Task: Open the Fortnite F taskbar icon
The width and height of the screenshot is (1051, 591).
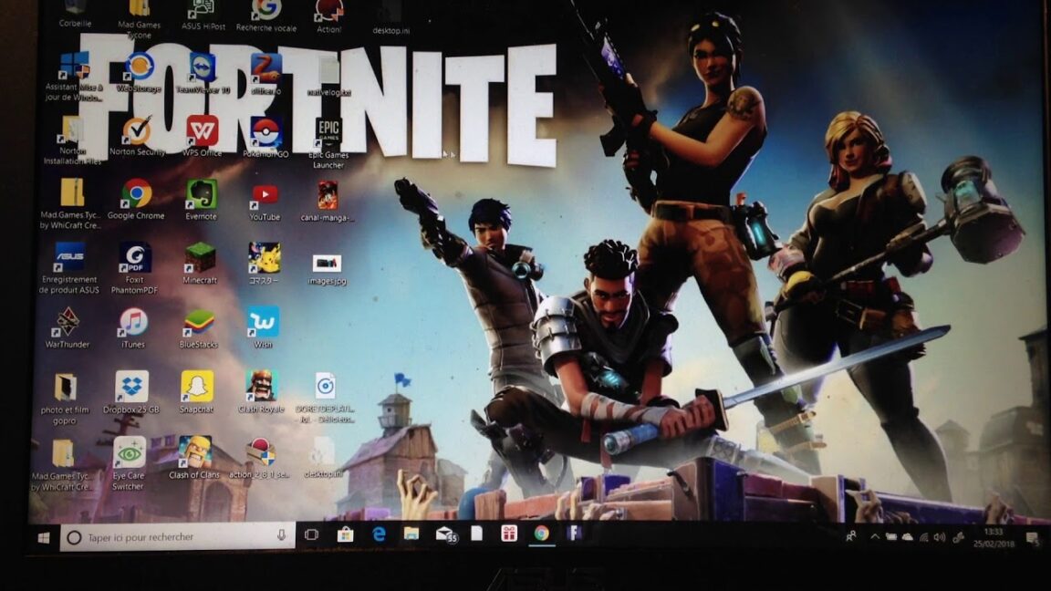Action: click(x=574, y=533)
